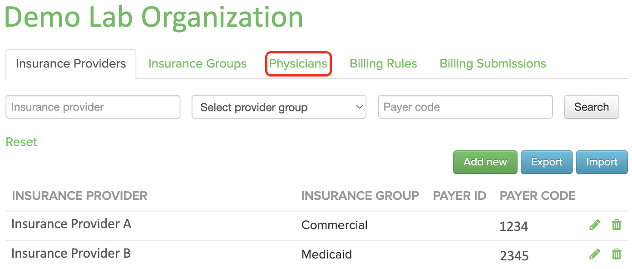The width and height of the screenshot is (632, 269).
Task: Delete Insurance Provider B with trash icon
Action: pos(616,254)
